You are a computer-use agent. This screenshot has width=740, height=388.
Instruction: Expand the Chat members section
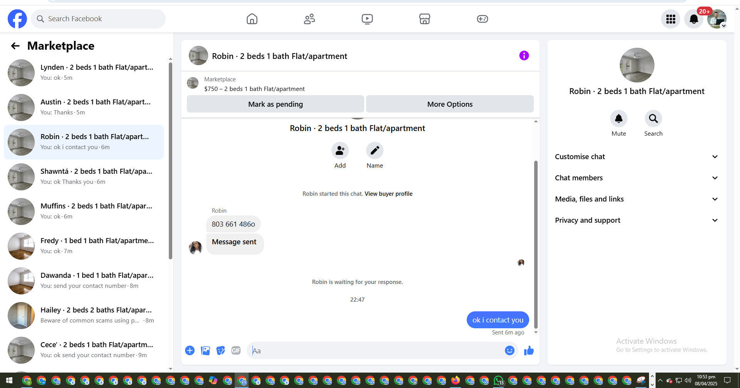637,178
